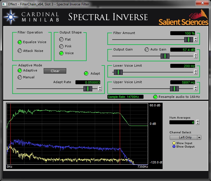Toggle Show Output blue indicator
Image resolution: width=211 pixels, height=181 pixels.
click(174, 146)
